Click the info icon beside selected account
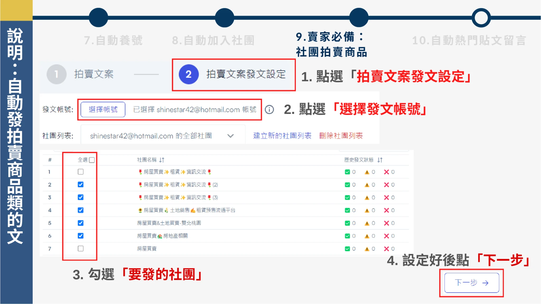The width and height of the screenshot is (541, 304). (x=269, y=110)
